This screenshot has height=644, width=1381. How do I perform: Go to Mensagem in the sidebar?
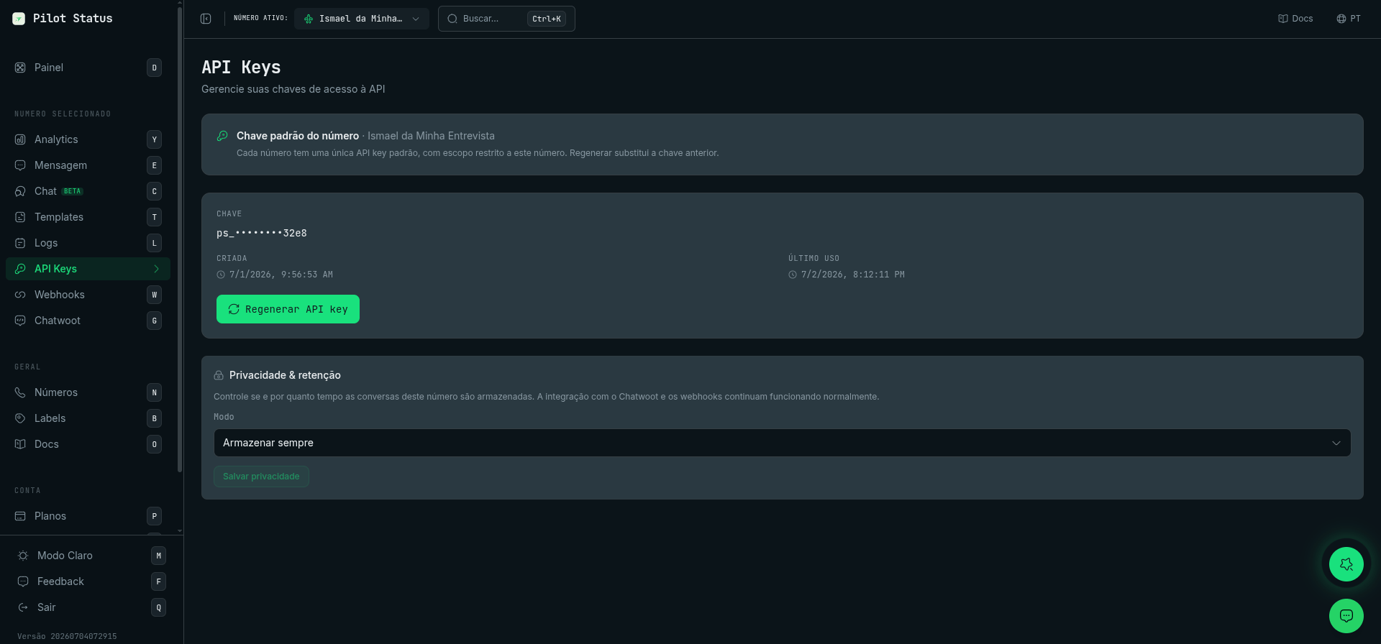[x=88, y=165]
